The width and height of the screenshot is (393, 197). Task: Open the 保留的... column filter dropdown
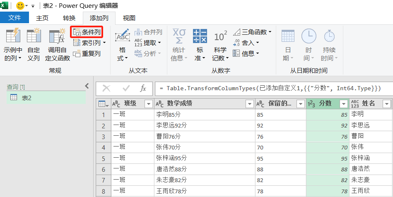point(300,104)
